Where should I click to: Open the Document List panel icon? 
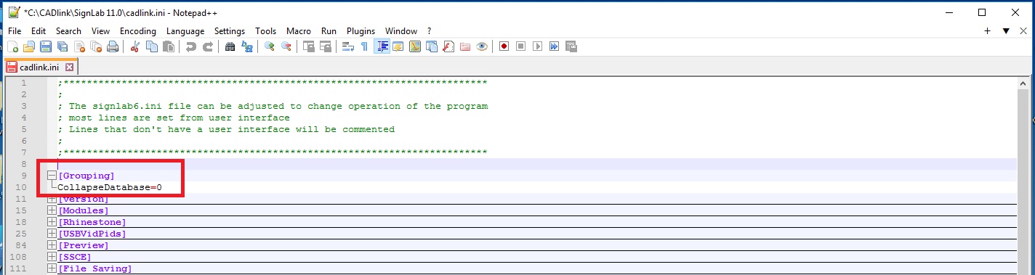432,46
